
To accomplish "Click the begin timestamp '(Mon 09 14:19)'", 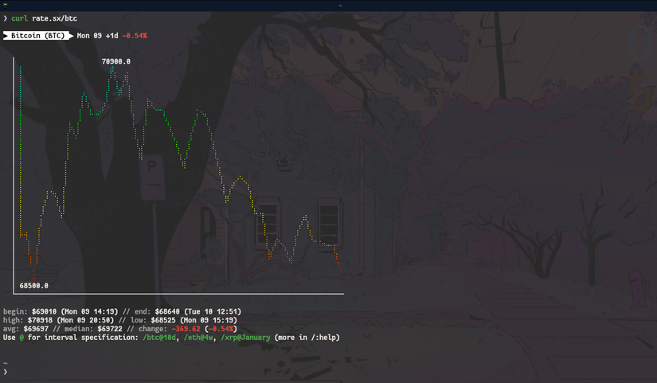I will (x=90, y=312).
